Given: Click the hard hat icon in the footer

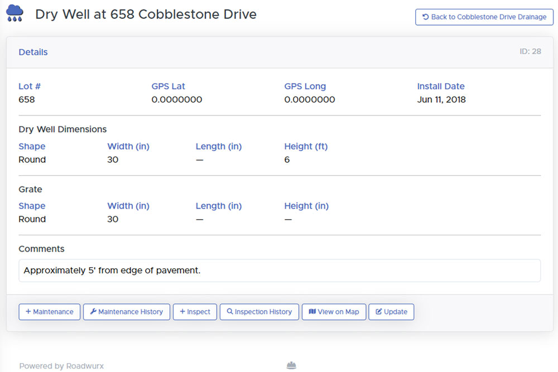Looking at the screenshot, I should click(291, 366).
